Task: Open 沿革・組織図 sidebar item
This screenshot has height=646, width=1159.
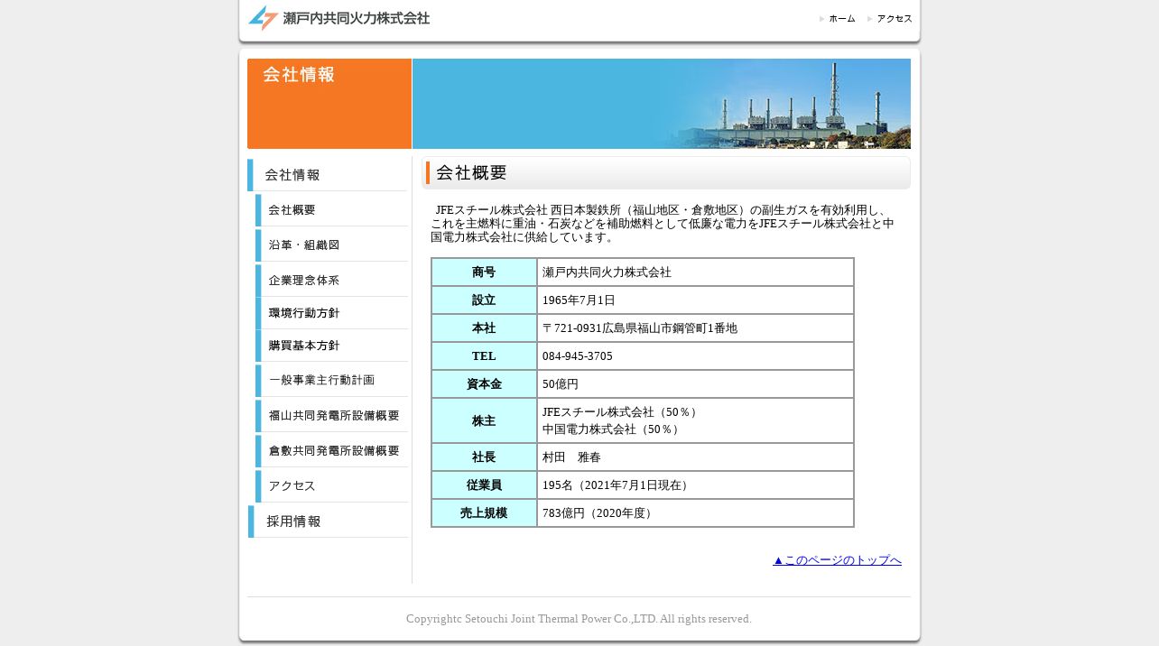Action: pos(332,245)
